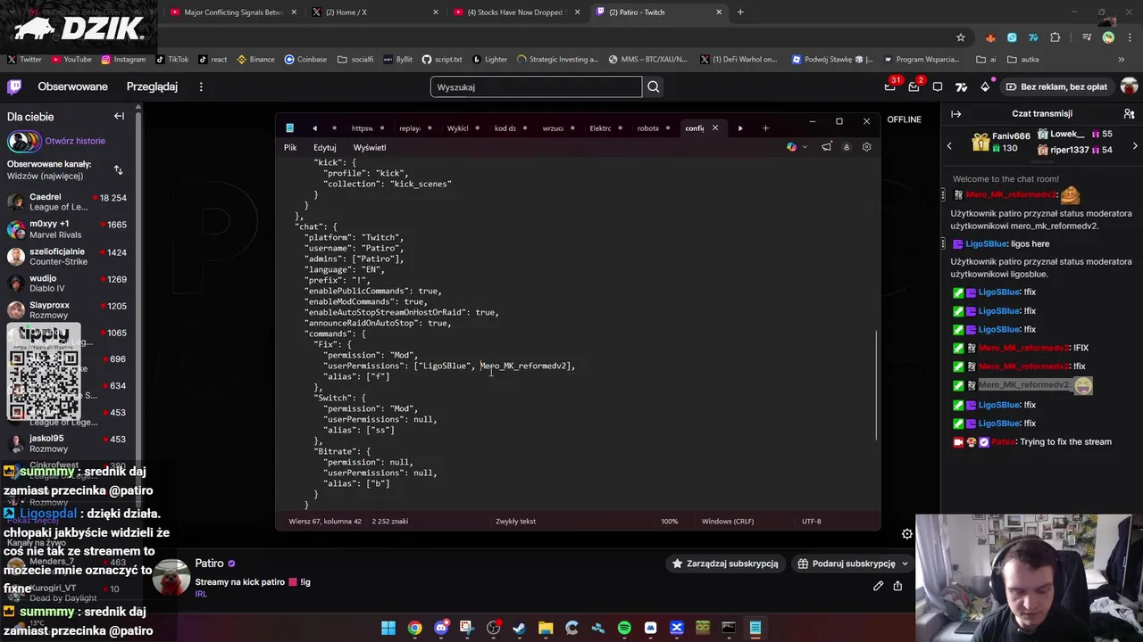Open the Przeglądaj link
The height and width of the screenshot is (642, 1143).
tap(152, 86)
